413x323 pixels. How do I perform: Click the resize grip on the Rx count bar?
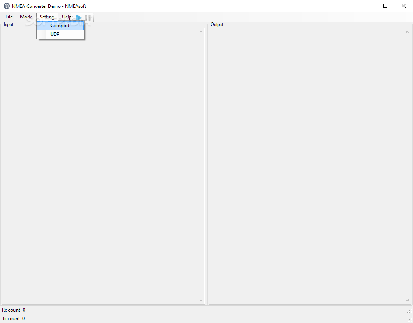(x=409, y=311)
